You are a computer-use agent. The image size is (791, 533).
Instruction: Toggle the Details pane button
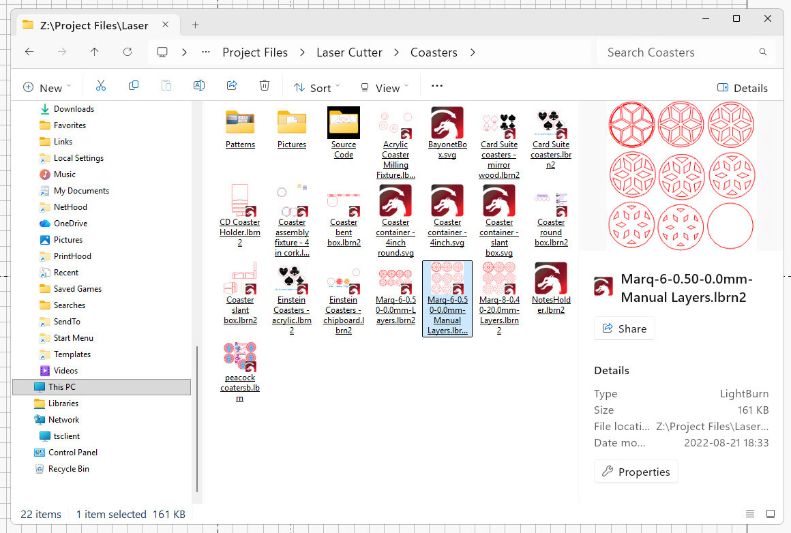click(743, 88)
